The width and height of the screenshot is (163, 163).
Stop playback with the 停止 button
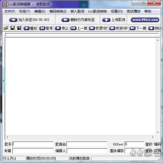click(62, 28)
